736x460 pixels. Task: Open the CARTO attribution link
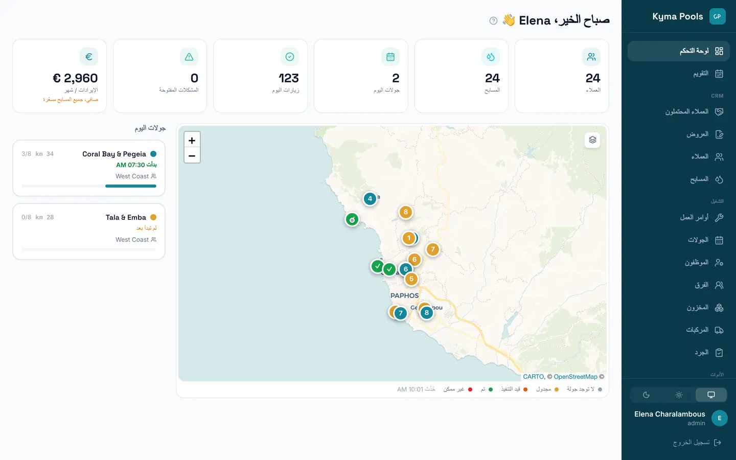click(x=534, y=377)
